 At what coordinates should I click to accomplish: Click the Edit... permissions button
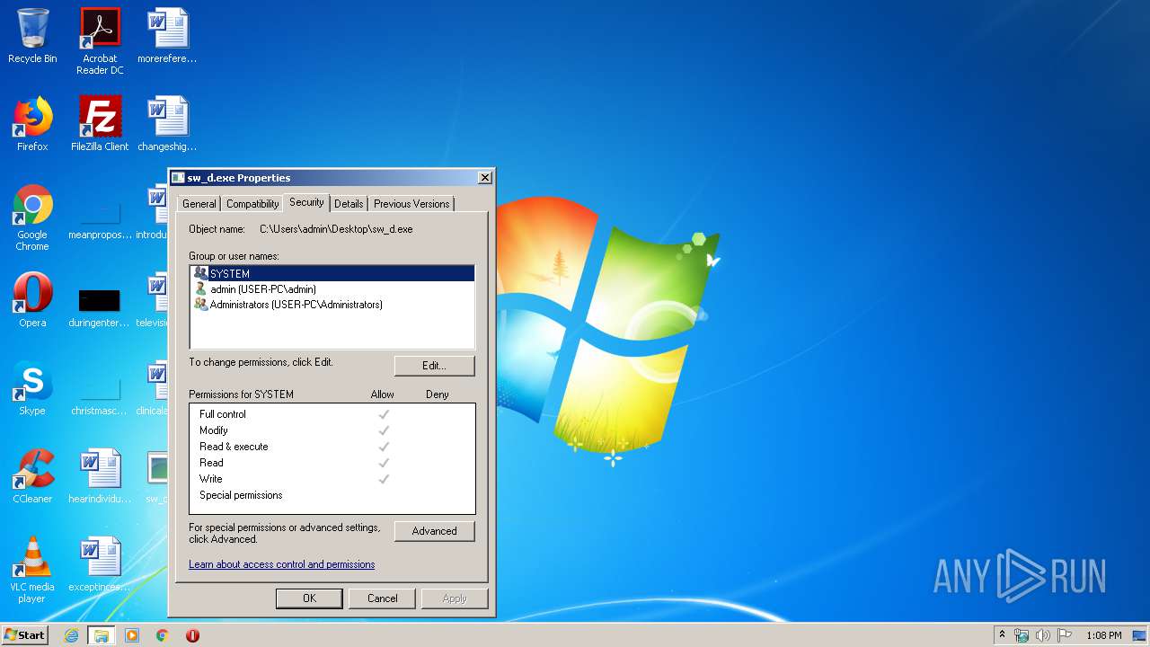(x=434, y=366)
